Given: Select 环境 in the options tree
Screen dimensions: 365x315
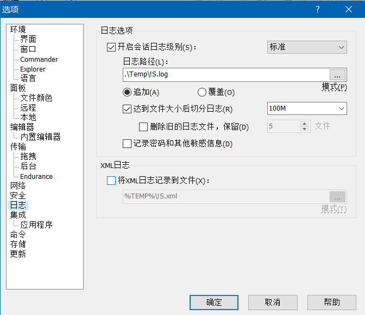Looking at the screenshot, I should [x=18, y=29].
